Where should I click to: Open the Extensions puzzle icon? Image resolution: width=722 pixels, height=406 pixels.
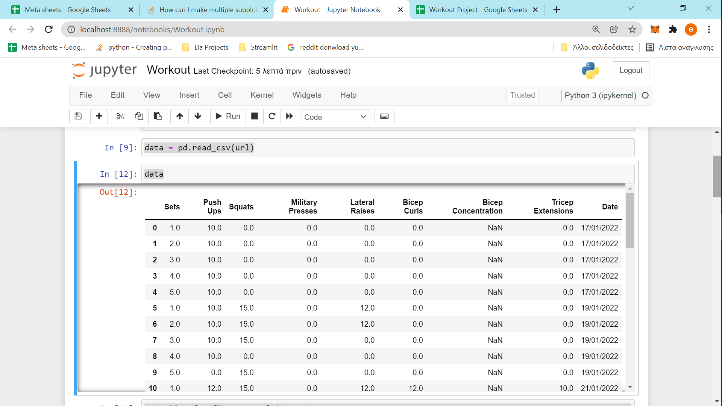point(673,29)
